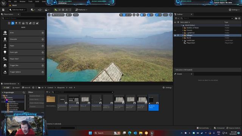Toggle viewport rotation snapping
This screenshot has height=136, width=242.
[149, 15]
